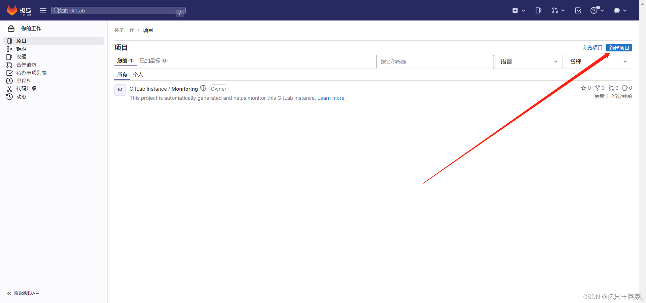Open the hamburger main menu
This screenshot has height=303, width=646.
(43, 10)
